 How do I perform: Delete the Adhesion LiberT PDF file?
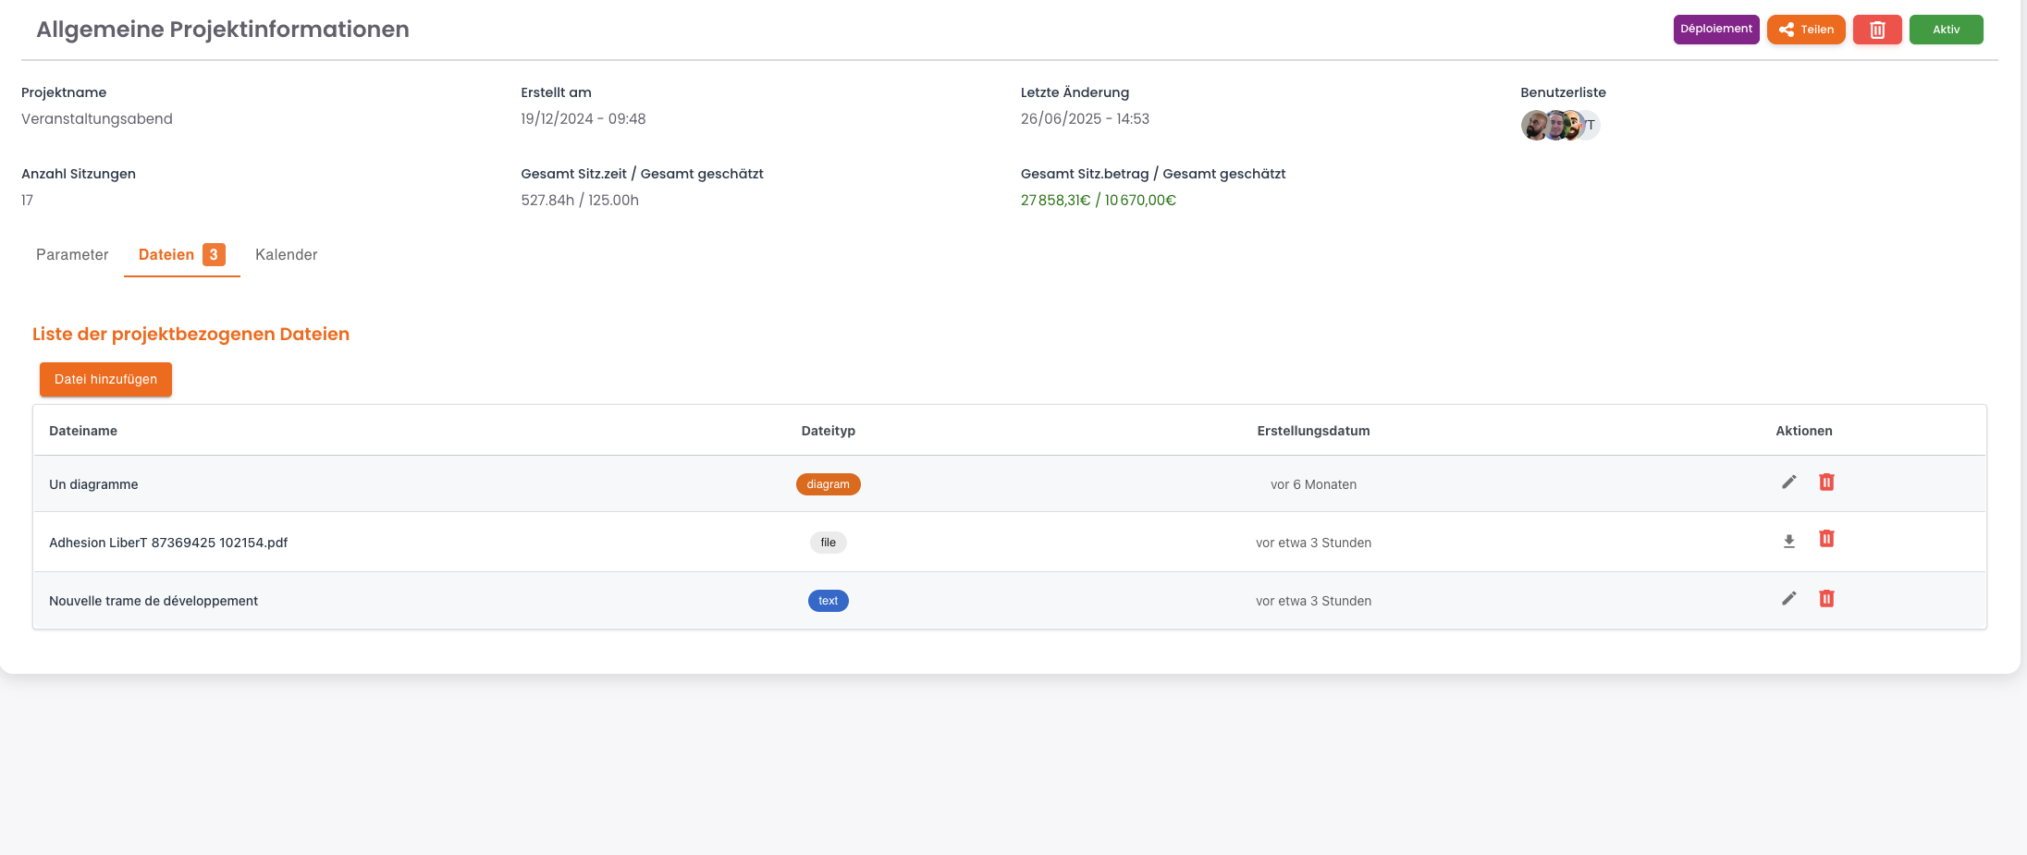click(x=1826, y=539)
